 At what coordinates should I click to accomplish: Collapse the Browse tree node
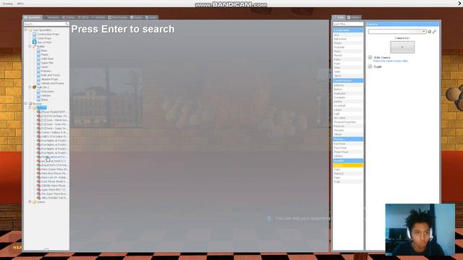(26, 104)
